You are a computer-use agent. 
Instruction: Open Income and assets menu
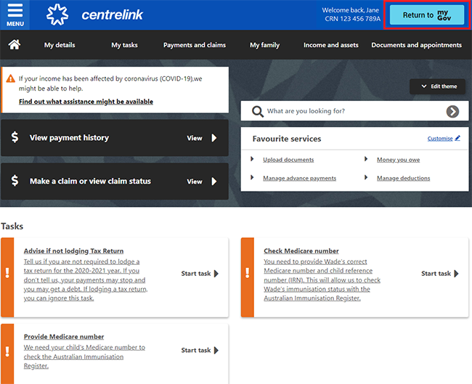coord(331,45)
